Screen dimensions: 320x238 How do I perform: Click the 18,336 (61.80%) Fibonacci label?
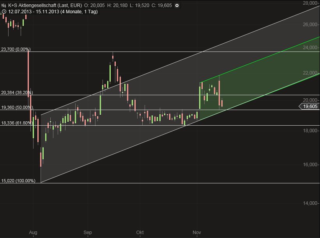[17, 123]
